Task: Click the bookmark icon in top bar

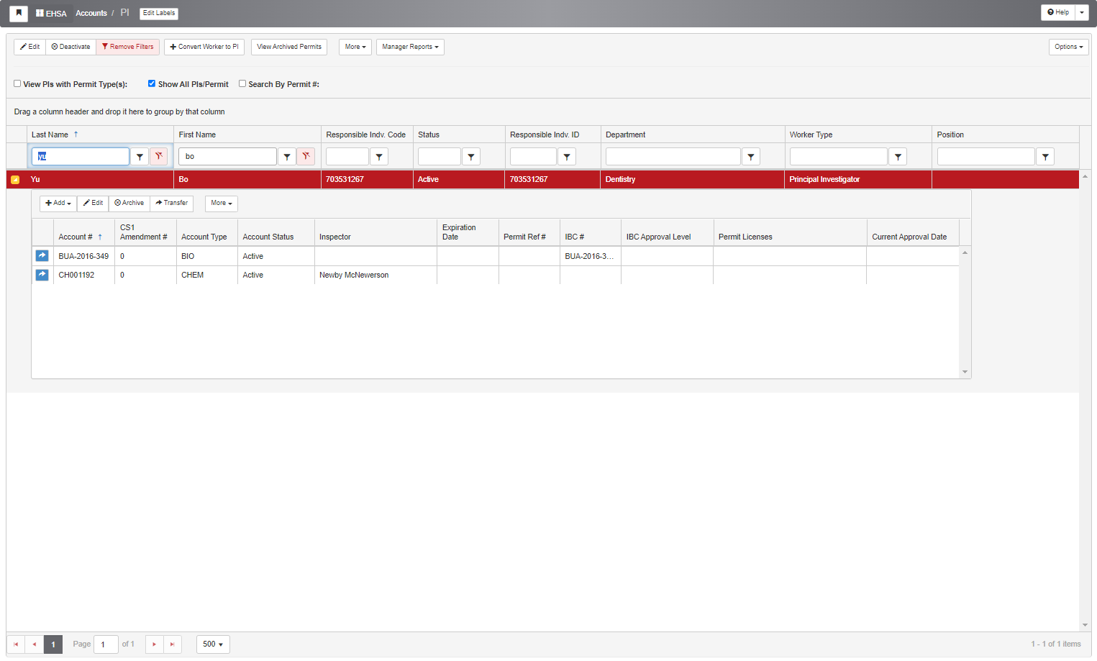Action: point(19,13)
